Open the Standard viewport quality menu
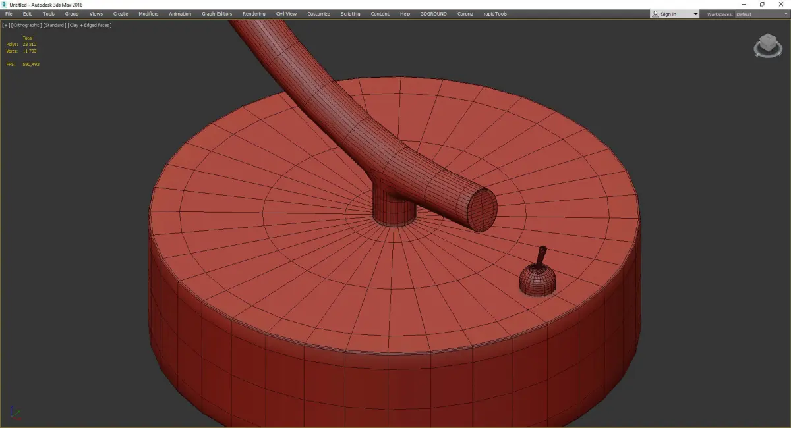The image size is (791, 428). coord(54,25)
